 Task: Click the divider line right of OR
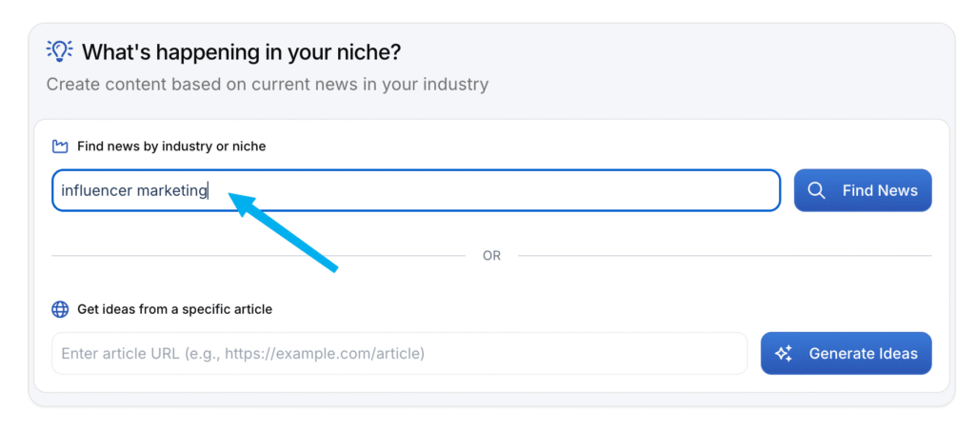click(724, 256)
